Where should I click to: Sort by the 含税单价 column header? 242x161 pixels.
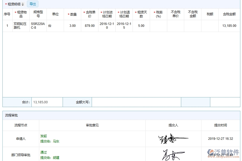click(x=90, y=14)
